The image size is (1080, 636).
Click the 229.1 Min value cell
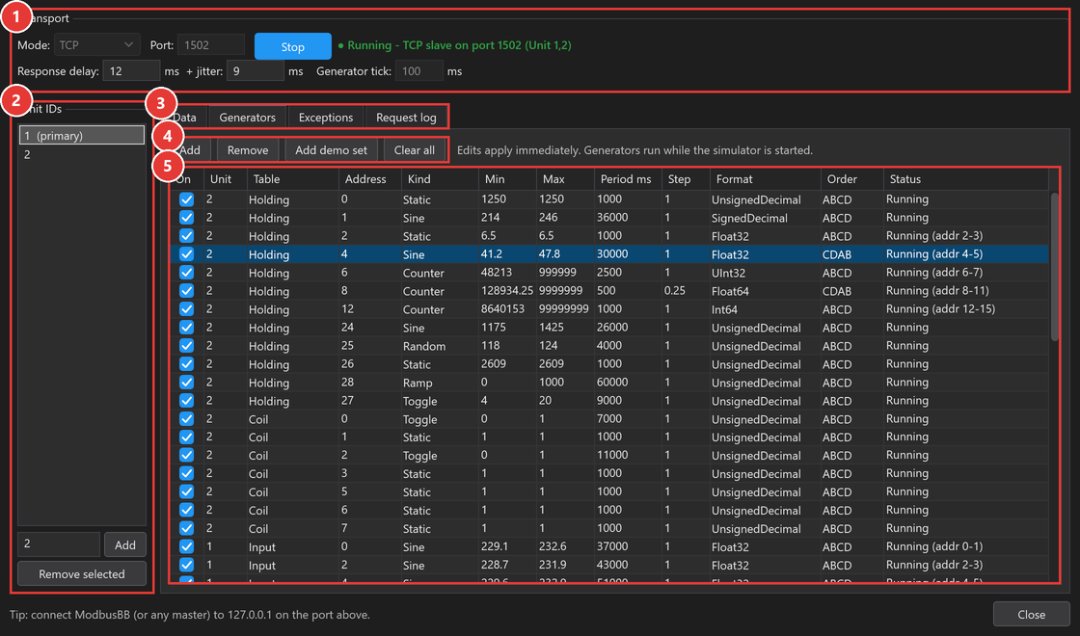pos(507,545)
